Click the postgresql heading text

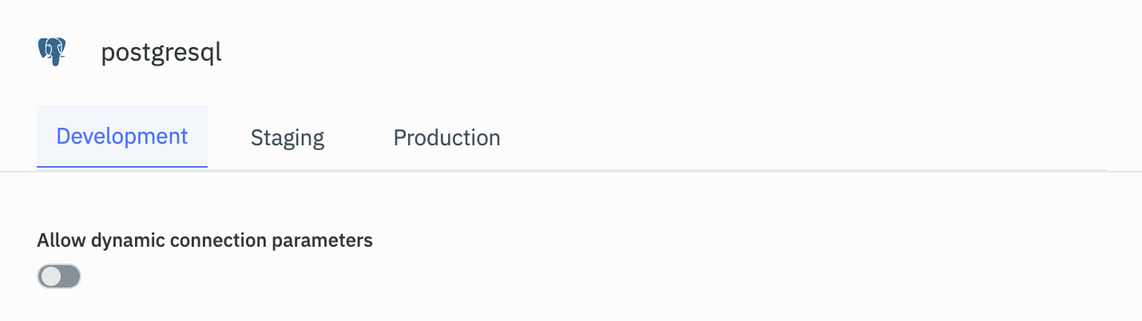(x=161, y=53)
